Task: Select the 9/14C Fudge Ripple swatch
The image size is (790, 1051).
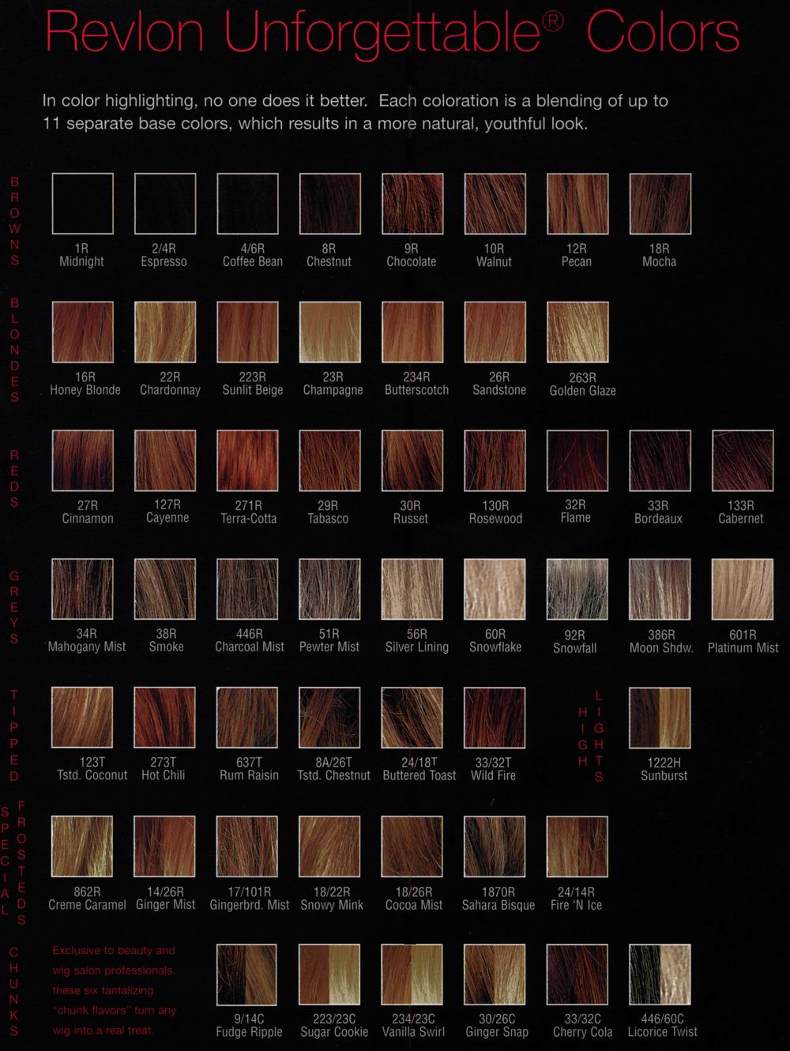Action: pos(247,974)
